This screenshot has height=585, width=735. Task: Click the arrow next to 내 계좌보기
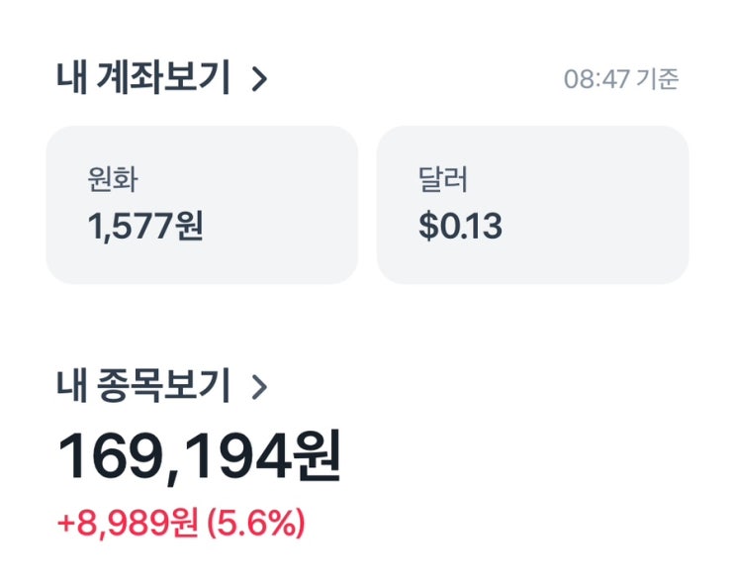tap(259, 79)
